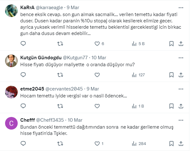Open more options on Kutgün Gündogdu's tweet
This screenshot has height=151, width=190.
tap(181, 57)
